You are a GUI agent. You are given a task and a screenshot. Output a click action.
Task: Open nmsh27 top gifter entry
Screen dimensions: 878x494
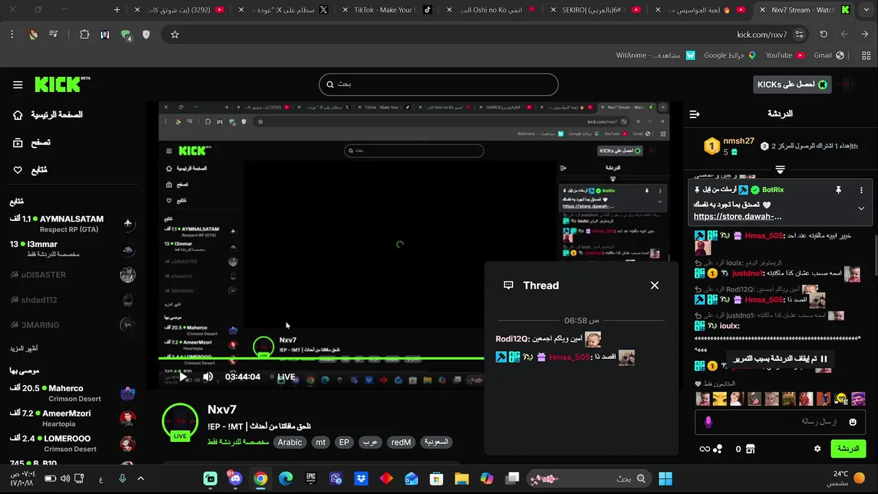[x=729, y=146]
